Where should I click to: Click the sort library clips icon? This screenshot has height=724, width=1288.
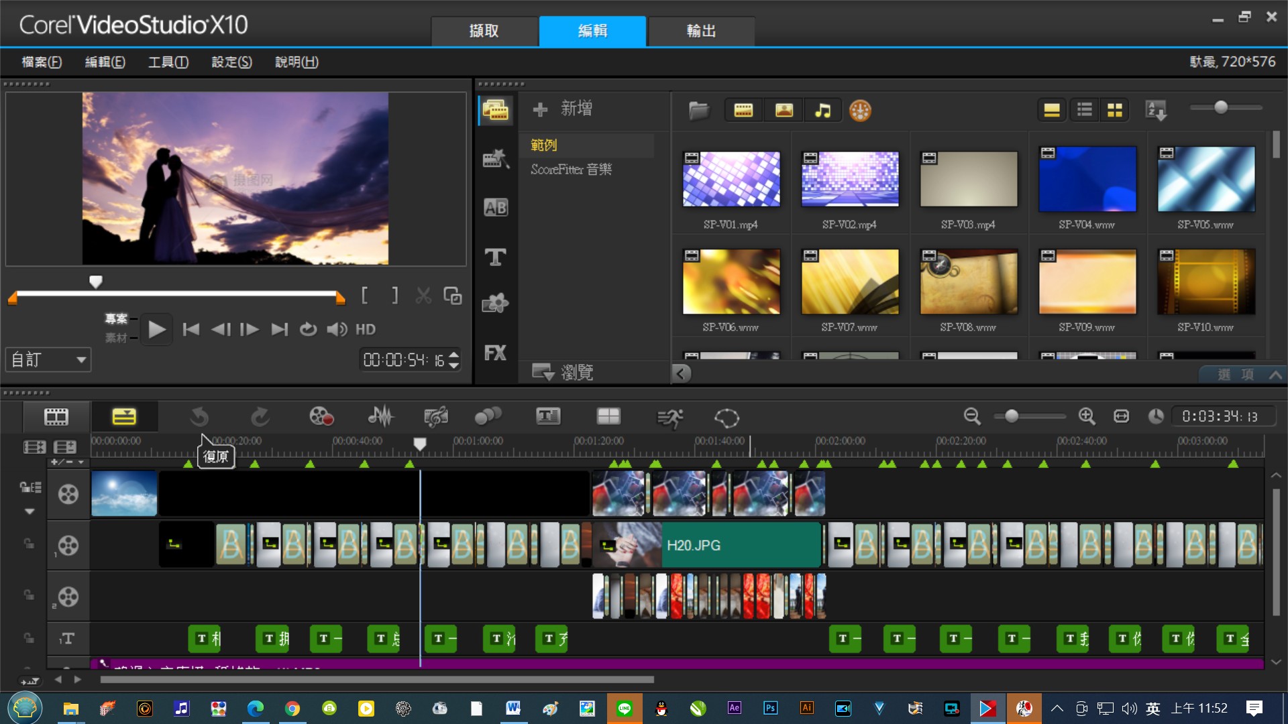click(x=1157, y=111)
